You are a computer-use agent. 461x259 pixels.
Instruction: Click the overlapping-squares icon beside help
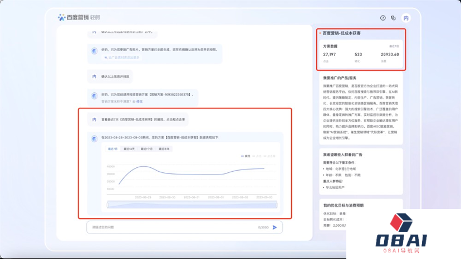394,18
